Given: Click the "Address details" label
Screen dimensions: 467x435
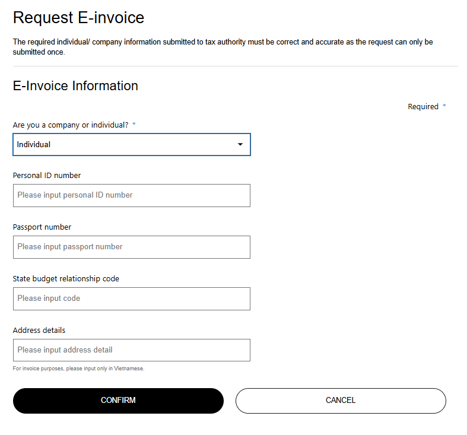Looking at the screenshot, I should click(39, 330).
